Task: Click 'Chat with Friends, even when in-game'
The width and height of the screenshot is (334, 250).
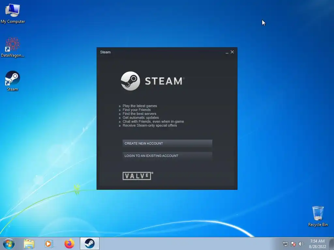Action: pos(153,122)
